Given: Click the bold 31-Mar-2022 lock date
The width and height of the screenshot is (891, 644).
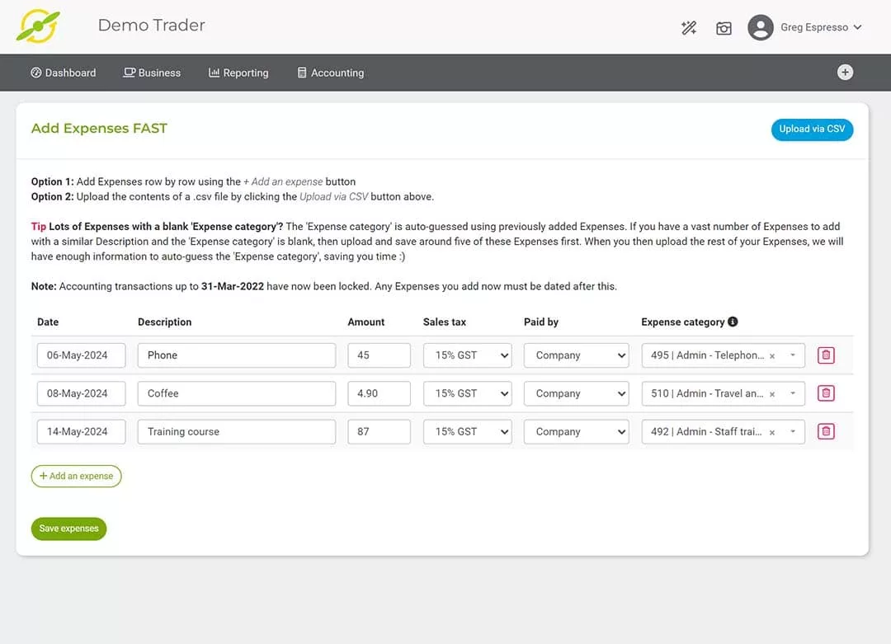Looking at the screenshot, I should [x=233, y=286].
